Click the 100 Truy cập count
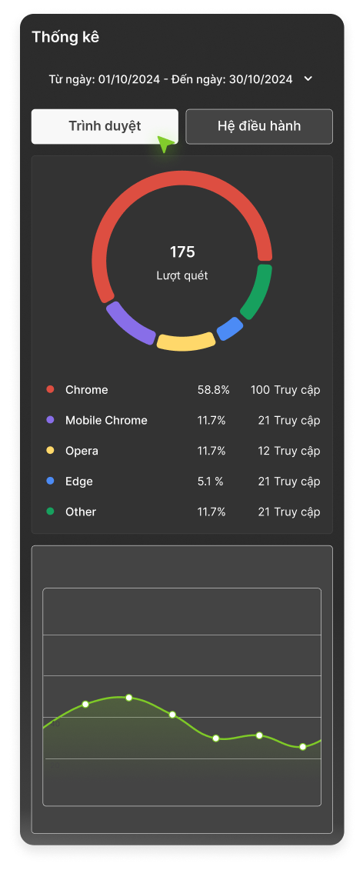Image resolution: width=363 pixels, height=870 pixels. pyautogui.click(x=285, y=390)
